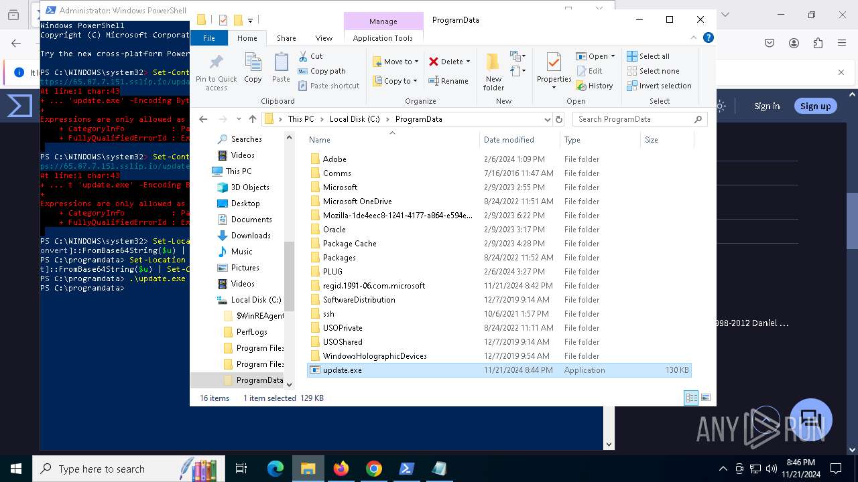Viewport: 858px width, 482px height.
Task: Open recent locations dropdown arrow
Action: pos(239,119)
